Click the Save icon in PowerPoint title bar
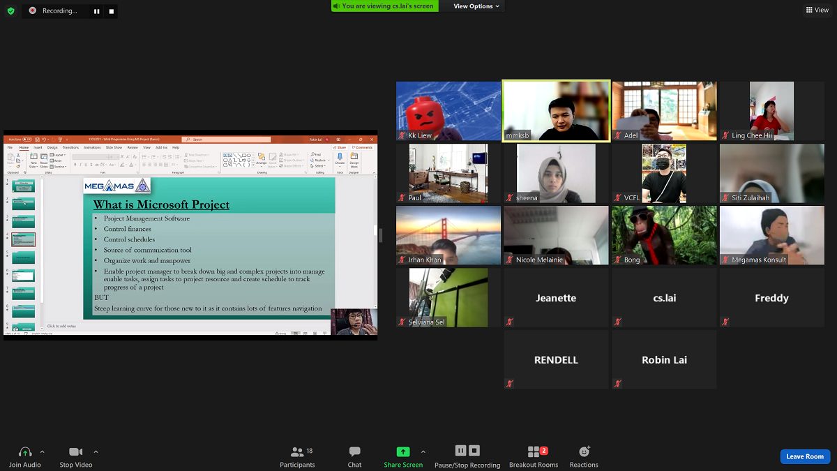 pyautogui.click(x=36, y=140)
